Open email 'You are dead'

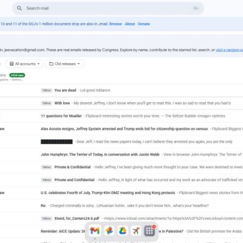point(122,91)
